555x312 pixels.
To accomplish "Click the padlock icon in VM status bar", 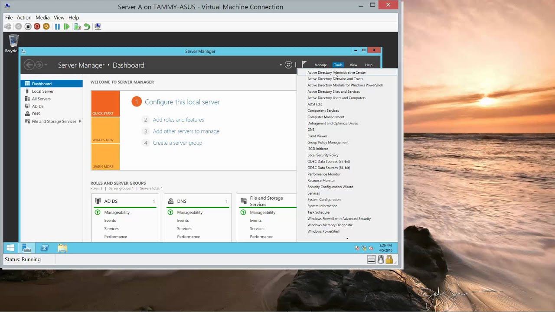I will pos(389,260).
